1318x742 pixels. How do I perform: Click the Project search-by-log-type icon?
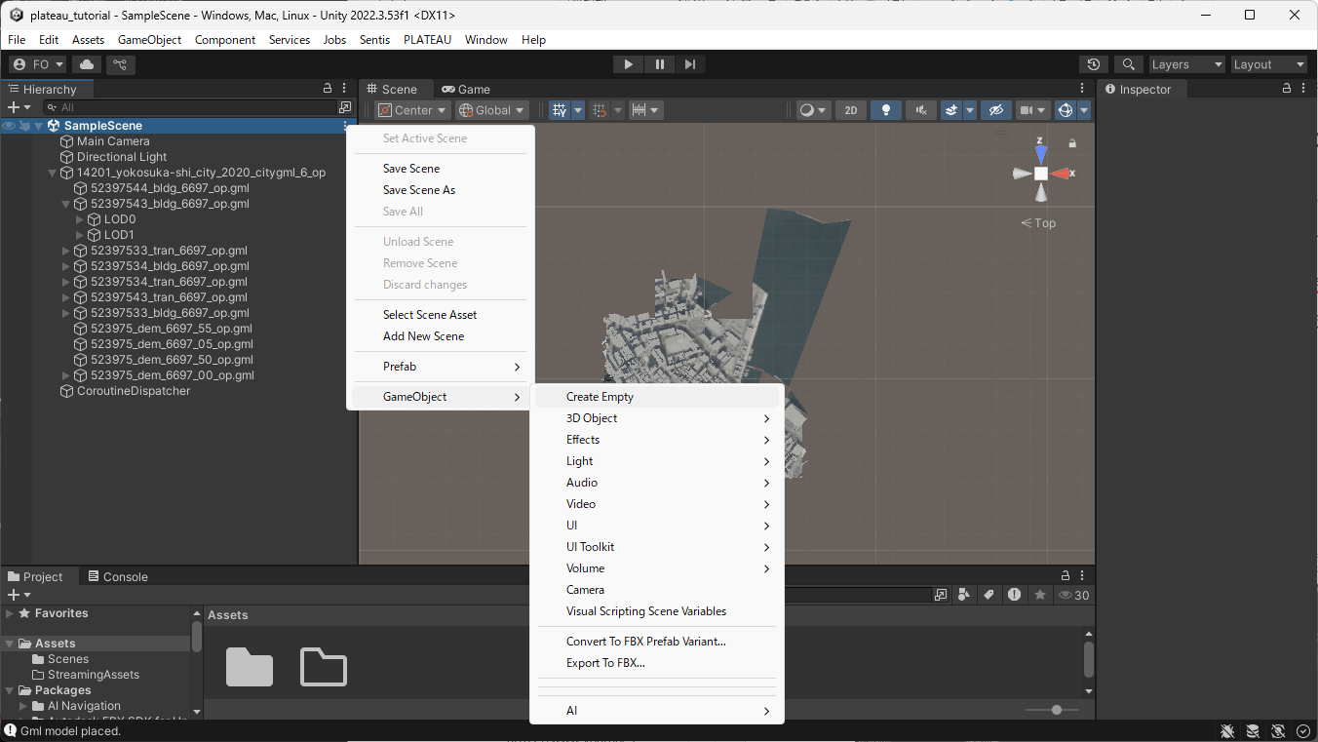point(1015,595)
